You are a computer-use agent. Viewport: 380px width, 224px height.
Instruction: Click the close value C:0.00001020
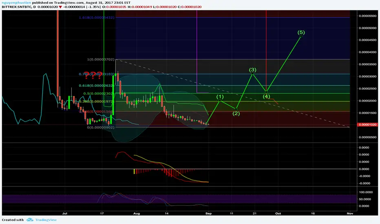point(190,7)
